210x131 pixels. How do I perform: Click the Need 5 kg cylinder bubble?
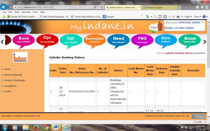click(119, 41)
